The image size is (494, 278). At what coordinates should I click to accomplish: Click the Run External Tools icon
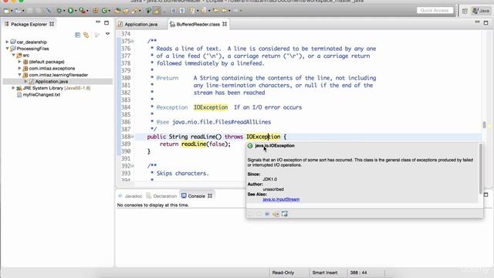tap(83, 11)
